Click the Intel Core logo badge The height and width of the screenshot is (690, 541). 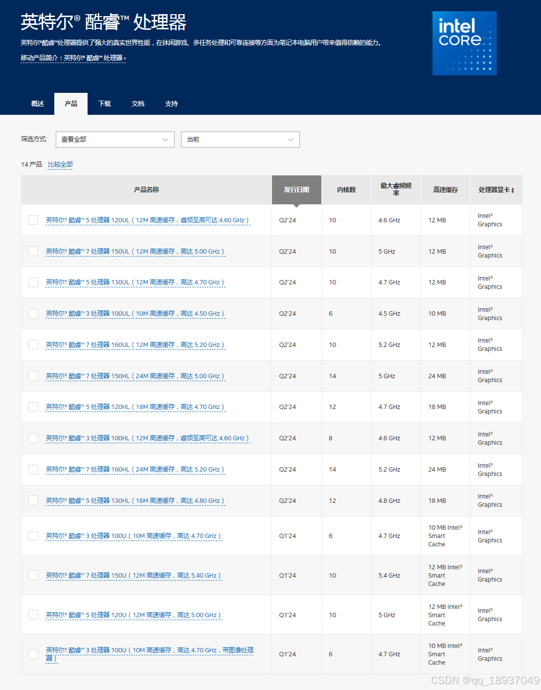pos(464,43)
